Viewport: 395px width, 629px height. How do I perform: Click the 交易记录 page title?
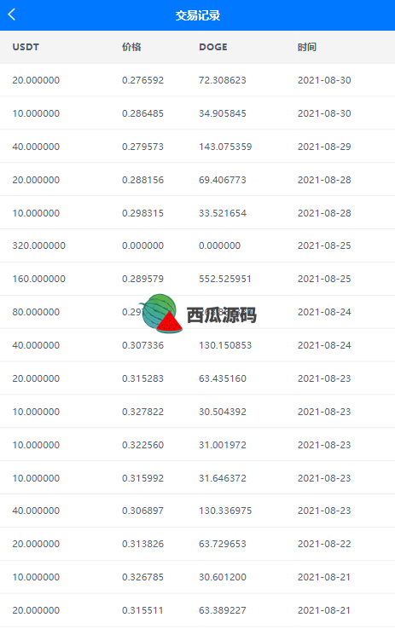click(198, 15)
